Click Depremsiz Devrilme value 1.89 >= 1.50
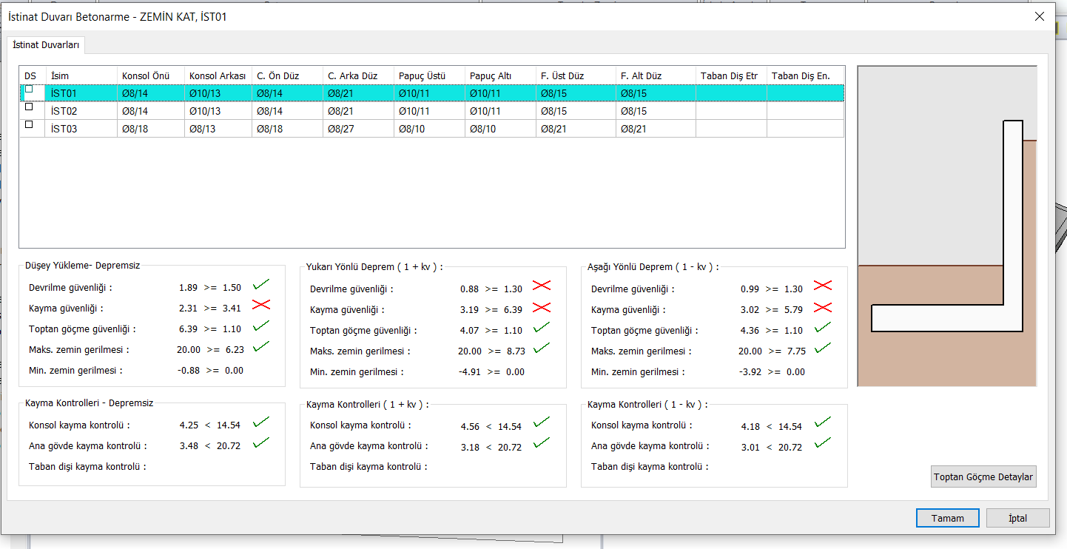The image size is (1067, 549). 210,288
